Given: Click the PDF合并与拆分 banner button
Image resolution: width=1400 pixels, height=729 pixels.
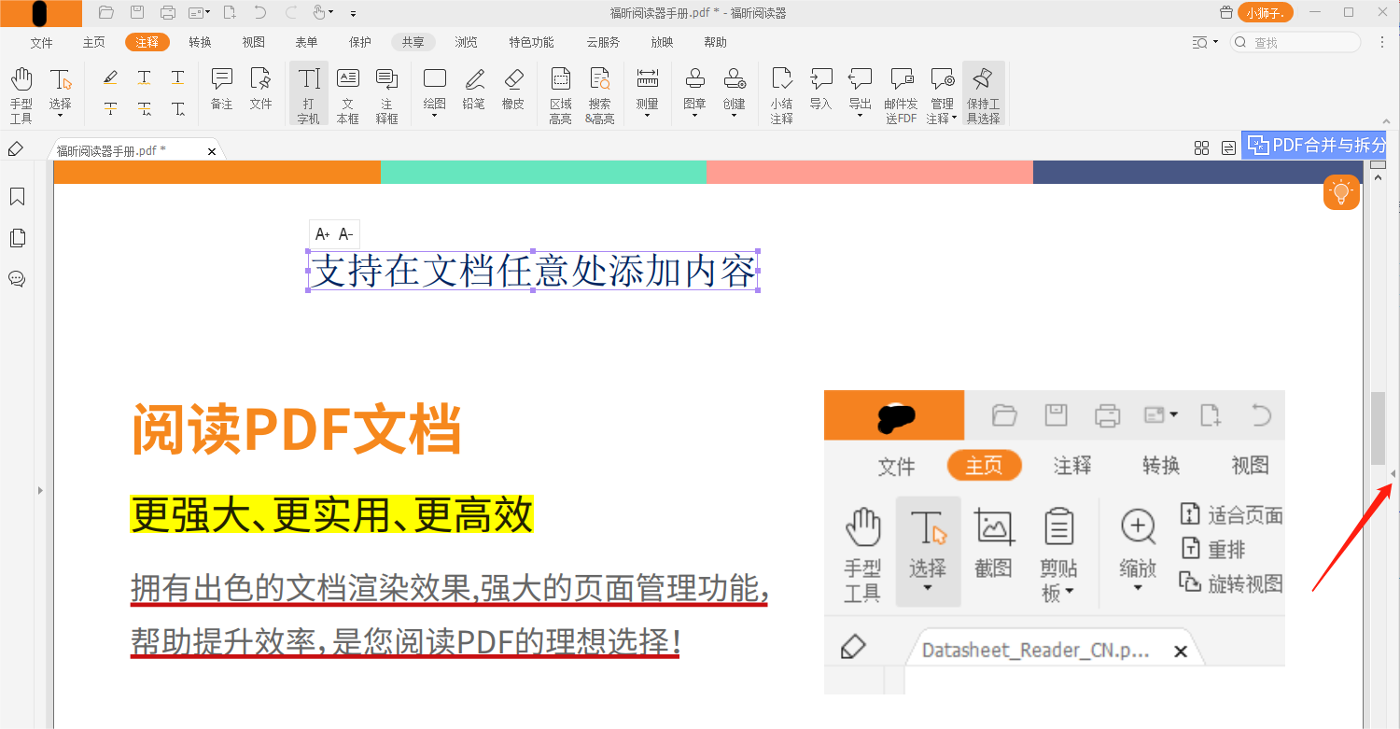Looking at the screenshot, I should [1314, 145].
